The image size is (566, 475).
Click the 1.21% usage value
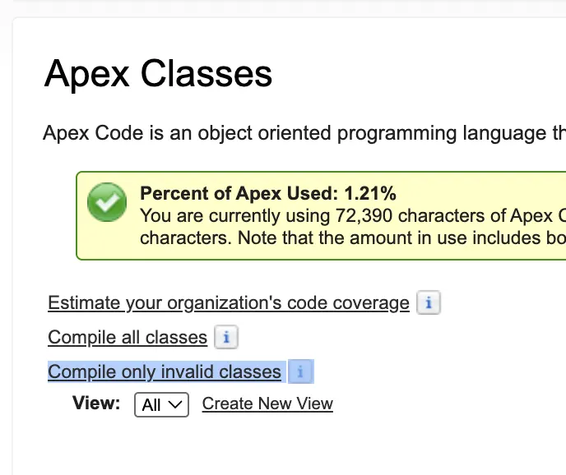[x=370, y=193]
